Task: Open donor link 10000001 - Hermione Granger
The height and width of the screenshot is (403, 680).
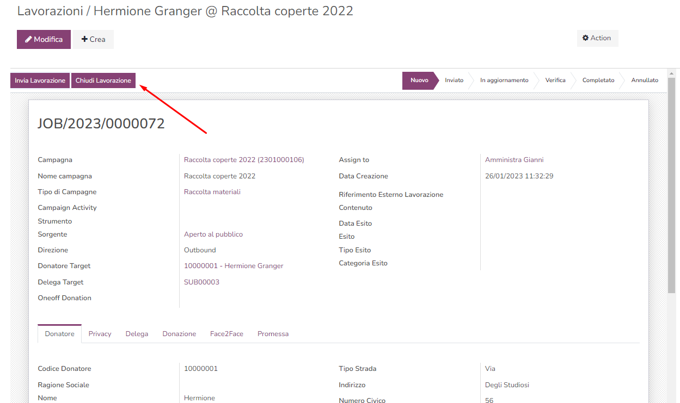Action: click(234, 266)
